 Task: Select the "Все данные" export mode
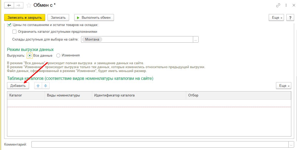[x=30, y=55]
